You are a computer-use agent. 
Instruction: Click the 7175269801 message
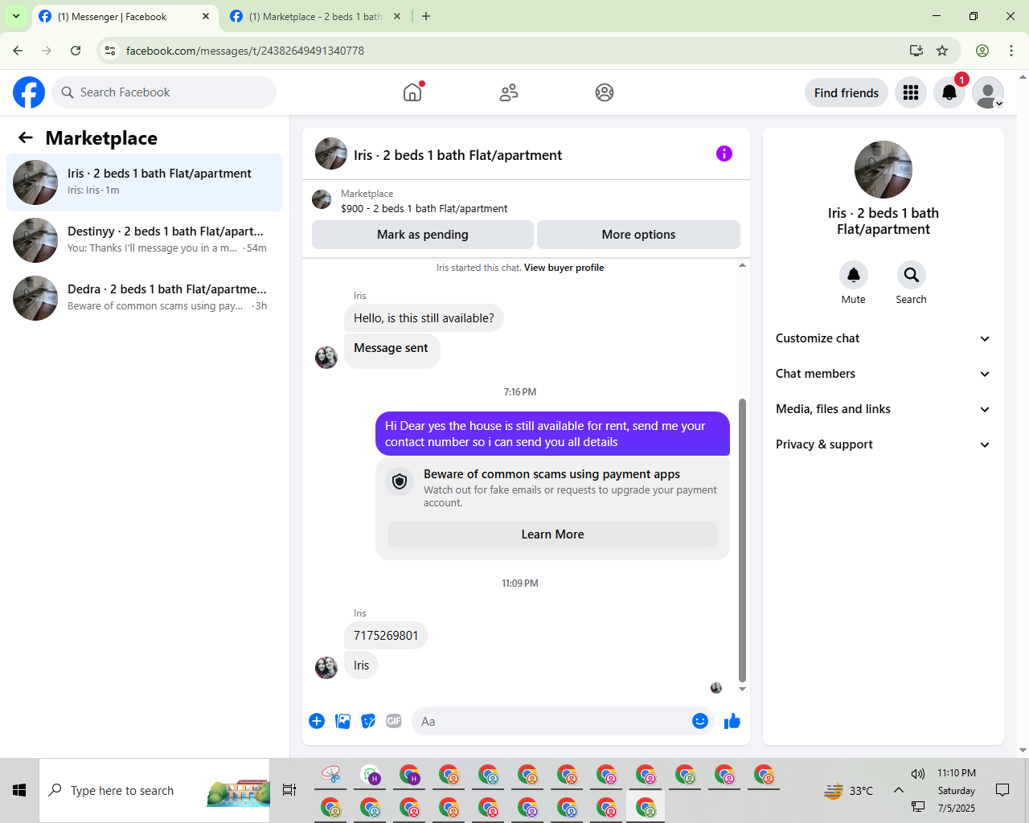click(386, 636)
